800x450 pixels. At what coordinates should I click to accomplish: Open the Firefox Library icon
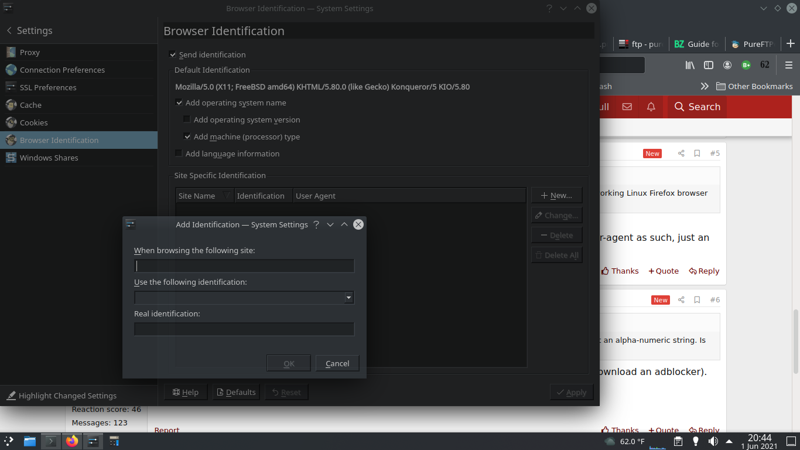click(690, 65)
